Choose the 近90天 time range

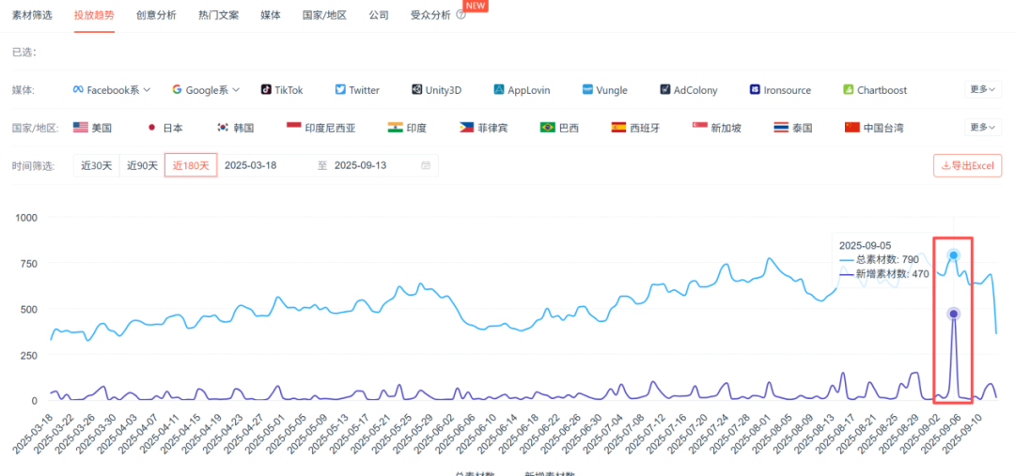coord(143,165)
